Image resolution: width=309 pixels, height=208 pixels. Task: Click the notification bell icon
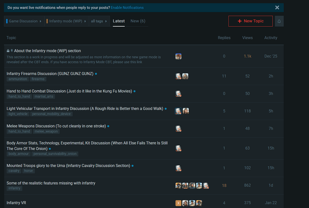pyautogui.click(x=279, y=21)
